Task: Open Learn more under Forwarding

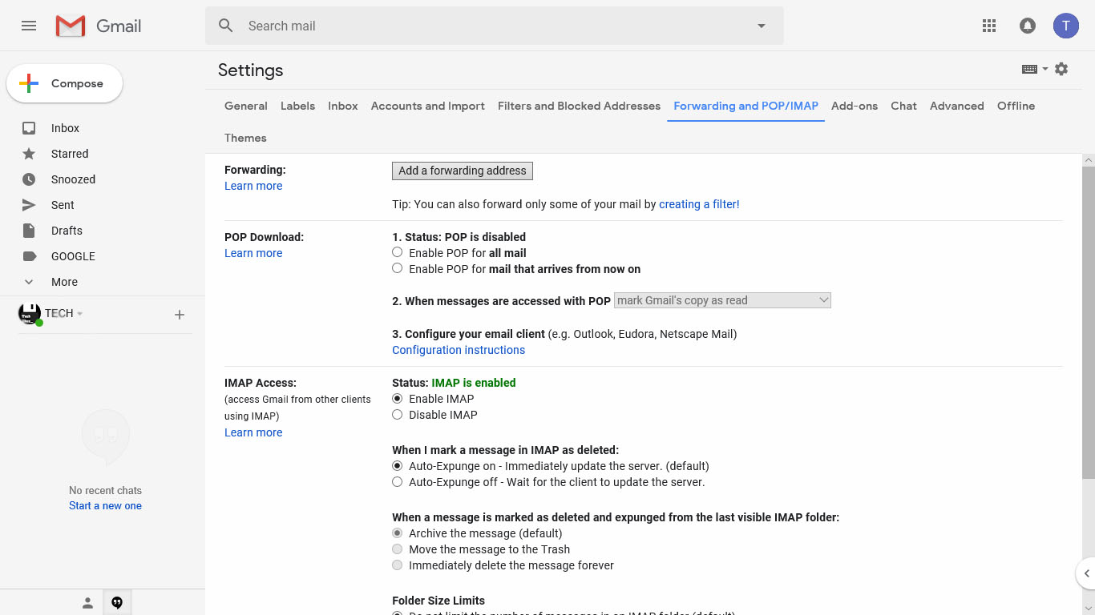Action: 253,186
